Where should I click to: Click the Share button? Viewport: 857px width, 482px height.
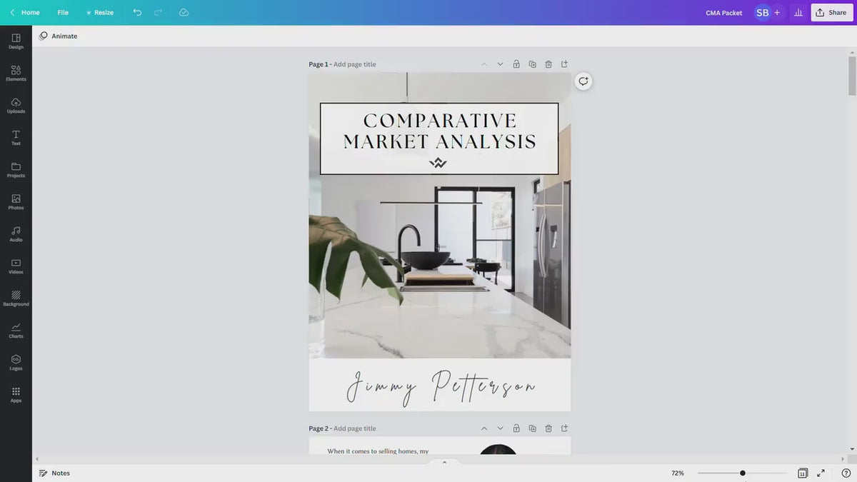[x=831, y=12]
